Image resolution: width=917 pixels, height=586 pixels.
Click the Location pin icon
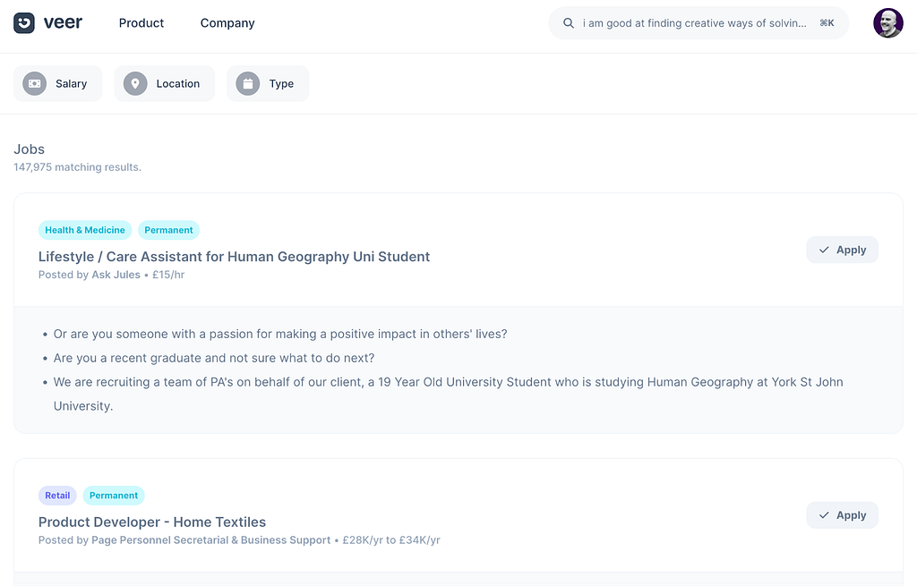coord(135,83)
